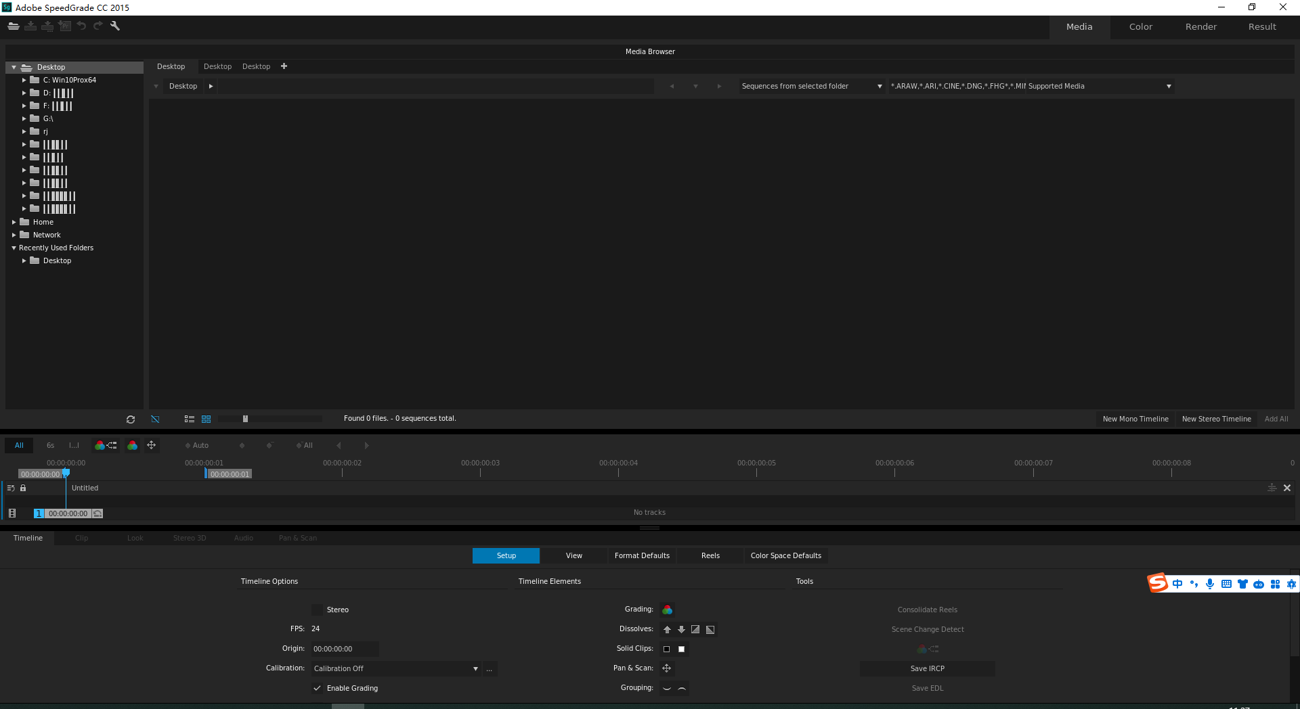The image size is (1300, 709).
Task: Click the Grading layer RGB icon in Timeline Elements
Action: (667, 610)
